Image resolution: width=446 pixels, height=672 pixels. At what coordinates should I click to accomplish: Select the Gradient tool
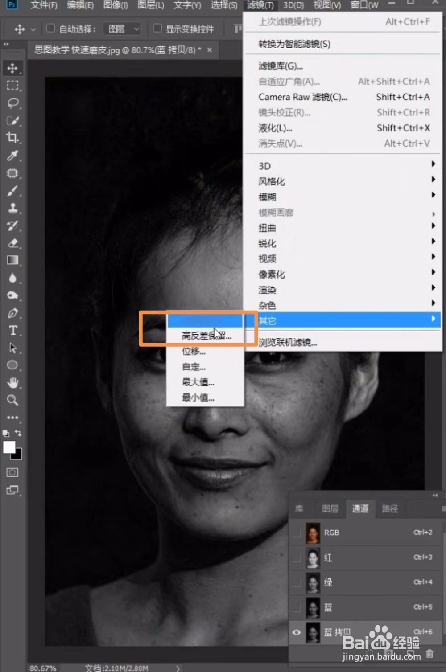pos(12,260)
